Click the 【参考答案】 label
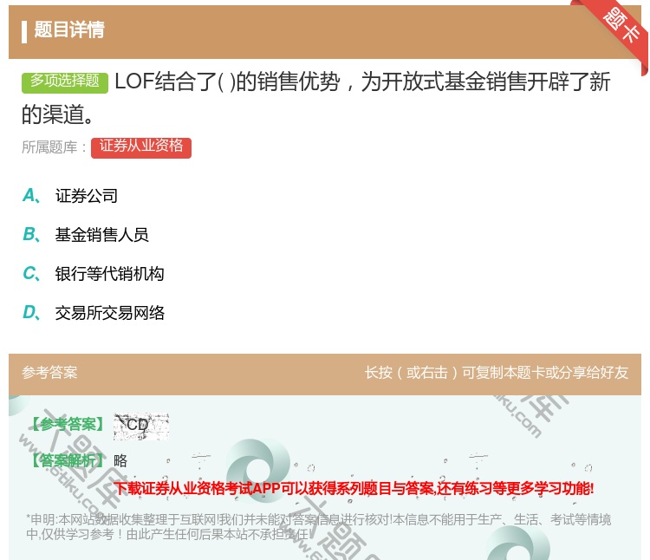650x560 pixels. click(68, 425)
